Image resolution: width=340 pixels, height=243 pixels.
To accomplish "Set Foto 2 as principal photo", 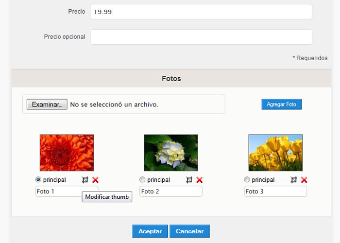I will 142,180.
